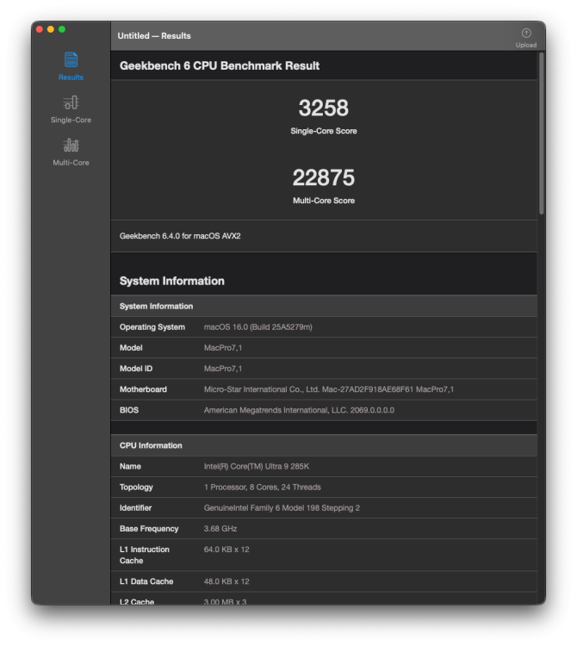
Task: Select 'Geekbench 6.4.0 for macOS AVX2' text
Action: pyautogui.click(x=180, y=236)
